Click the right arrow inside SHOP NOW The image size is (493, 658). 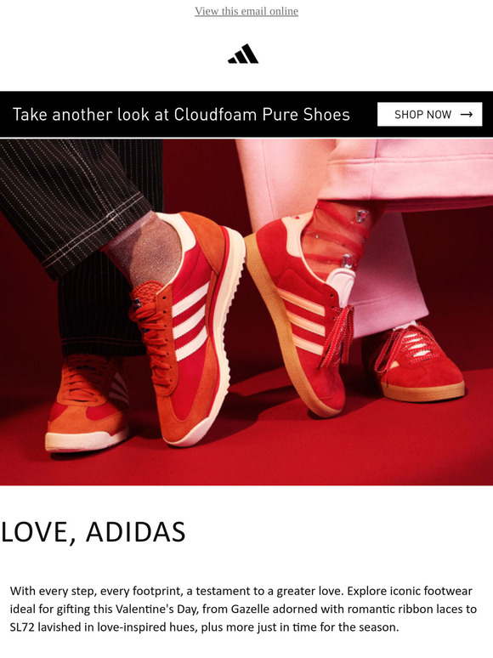(466, 114)
